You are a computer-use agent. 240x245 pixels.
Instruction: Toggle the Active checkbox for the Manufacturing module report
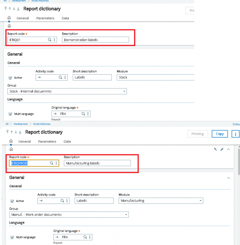[12, 201]
